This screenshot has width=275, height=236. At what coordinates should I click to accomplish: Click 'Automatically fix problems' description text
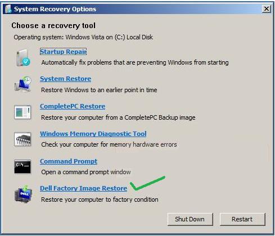click(135, 62)
